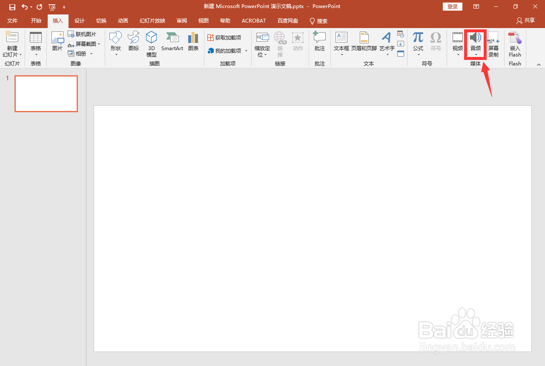Select slide 1 thumbnail
The image size is (545, 366).
(x=46, y=94)
